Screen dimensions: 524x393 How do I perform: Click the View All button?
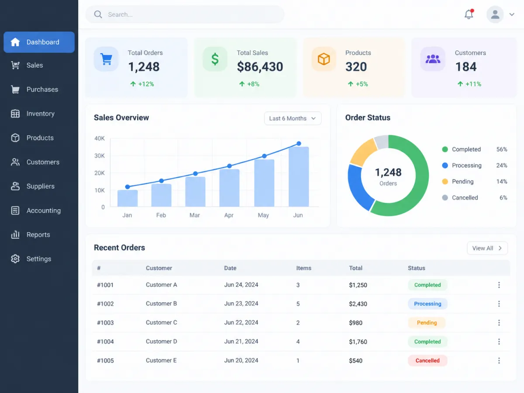pos(487,248)
